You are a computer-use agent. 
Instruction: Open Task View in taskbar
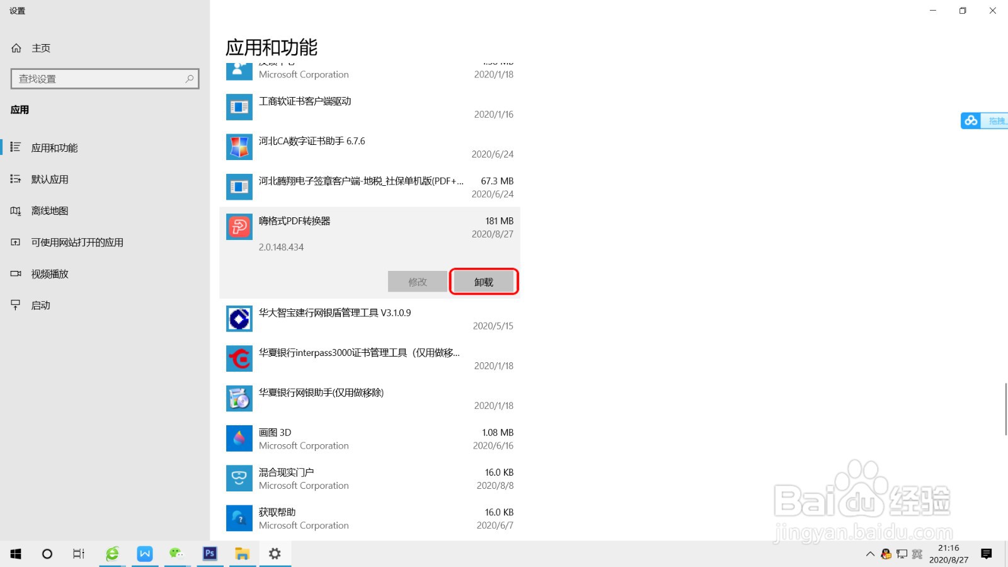click(x=78, y=554)
